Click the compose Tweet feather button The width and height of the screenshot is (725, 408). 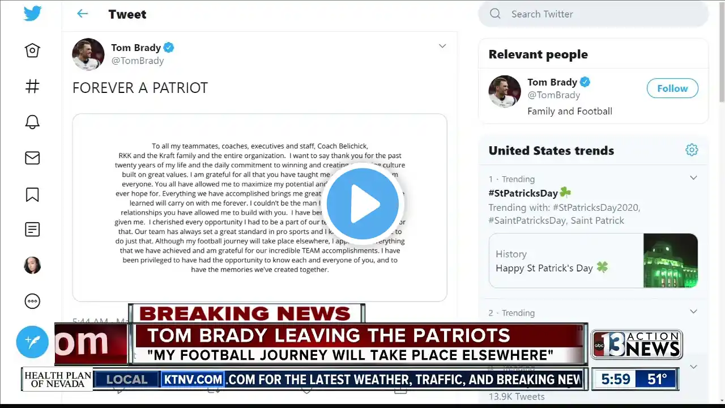(32, 342)
